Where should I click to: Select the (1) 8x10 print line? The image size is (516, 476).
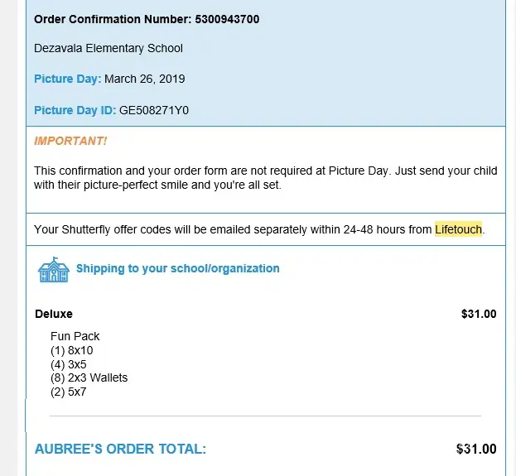coord(72,350)
